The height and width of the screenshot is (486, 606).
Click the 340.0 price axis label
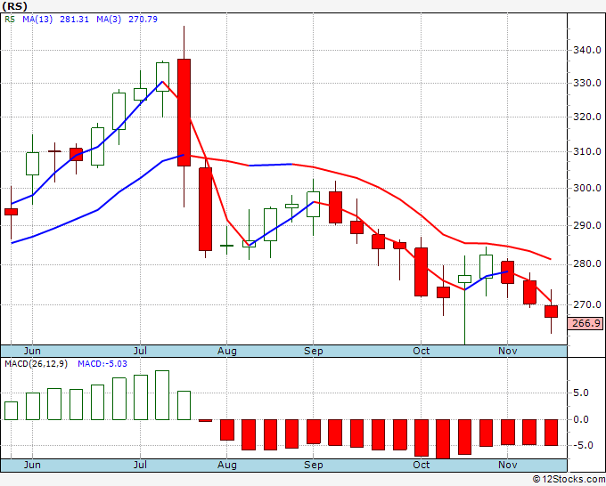(587, 50)
